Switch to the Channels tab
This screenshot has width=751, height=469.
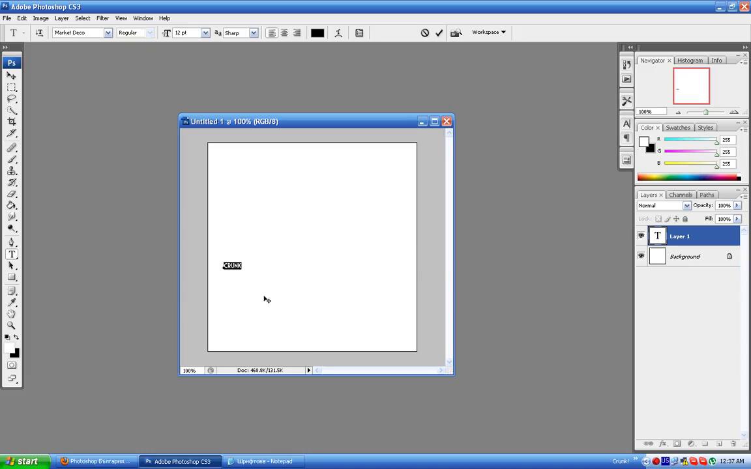(x=680, y=195)
